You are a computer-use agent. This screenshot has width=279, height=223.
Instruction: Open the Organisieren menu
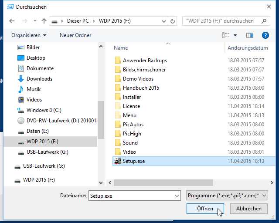coord(29,35)
